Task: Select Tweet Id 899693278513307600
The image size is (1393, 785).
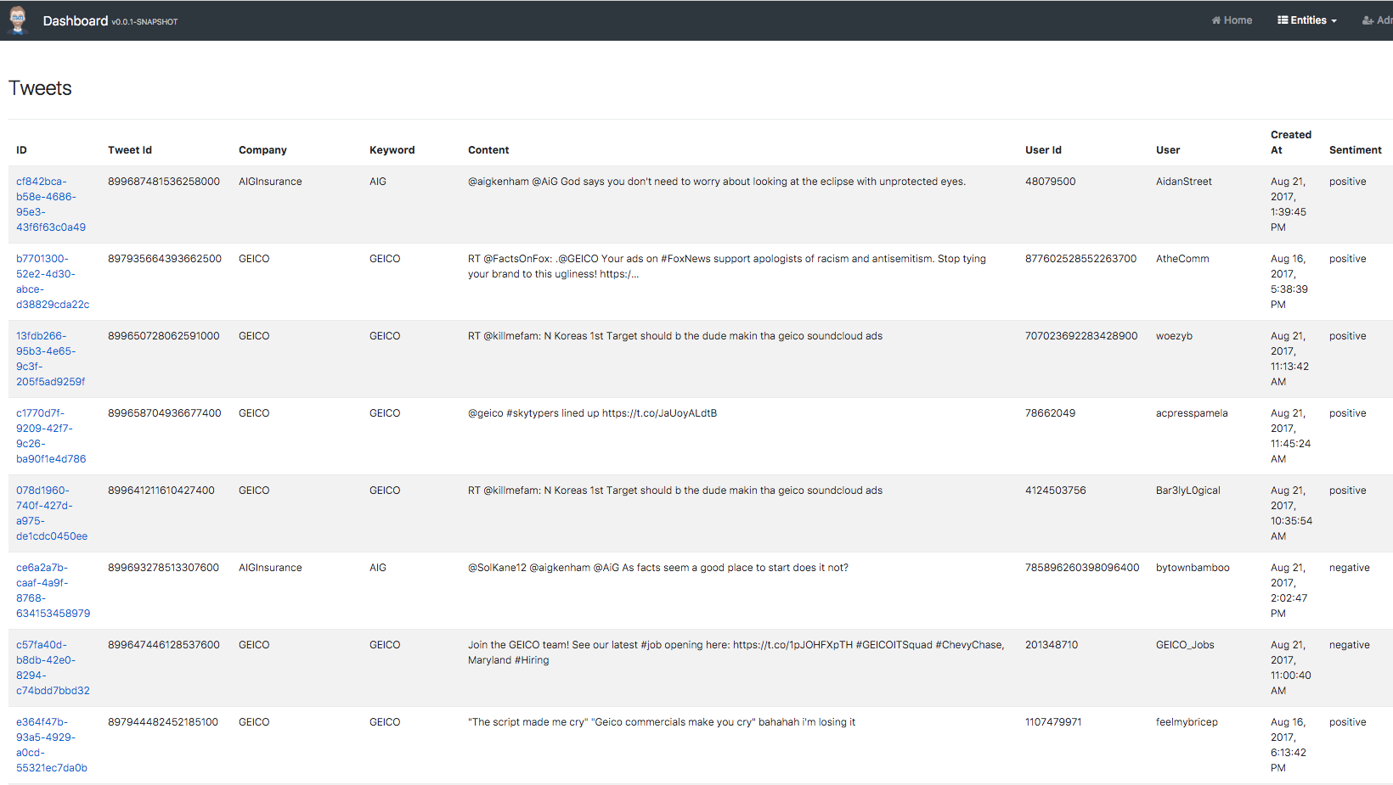Action: pos(164,568)
